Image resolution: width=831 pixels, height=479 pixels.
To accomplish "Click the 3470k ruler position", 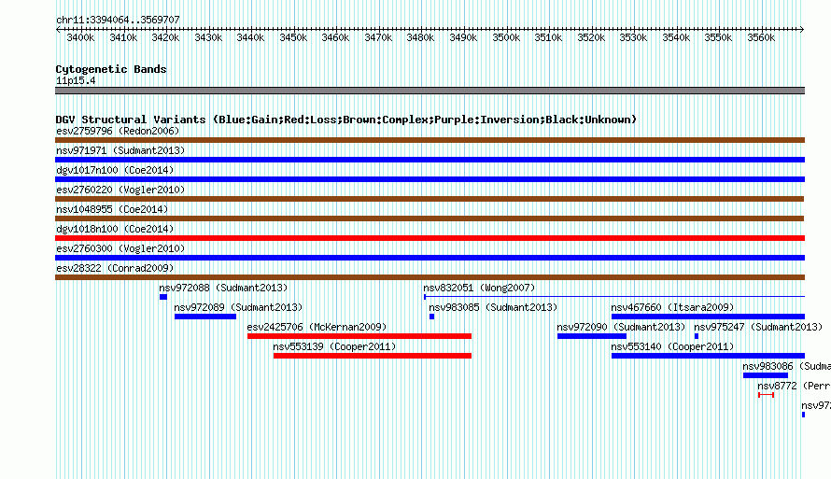I will coord(378,37).
